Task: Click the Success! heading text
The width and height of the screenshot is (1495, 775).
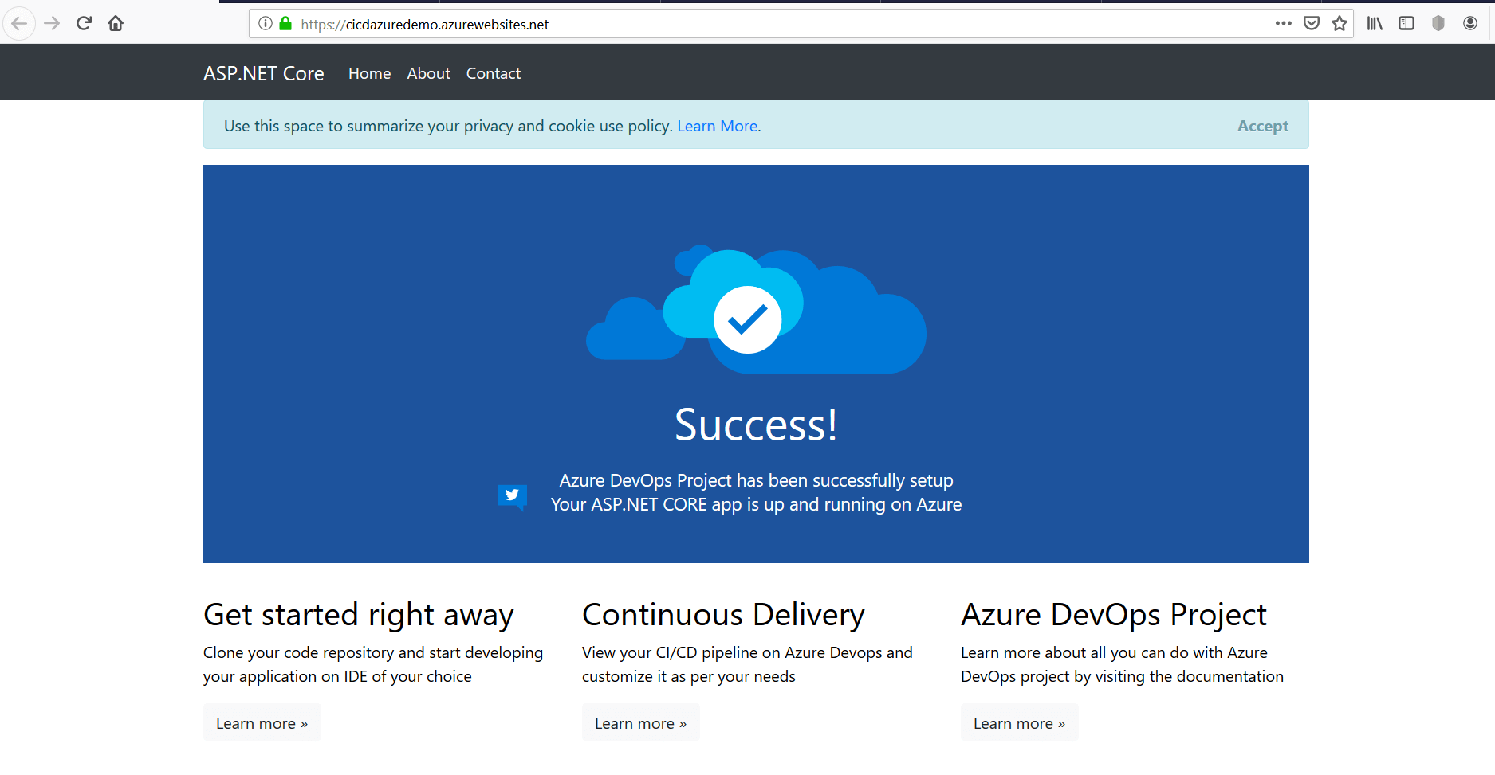Action: pos(756,425)
